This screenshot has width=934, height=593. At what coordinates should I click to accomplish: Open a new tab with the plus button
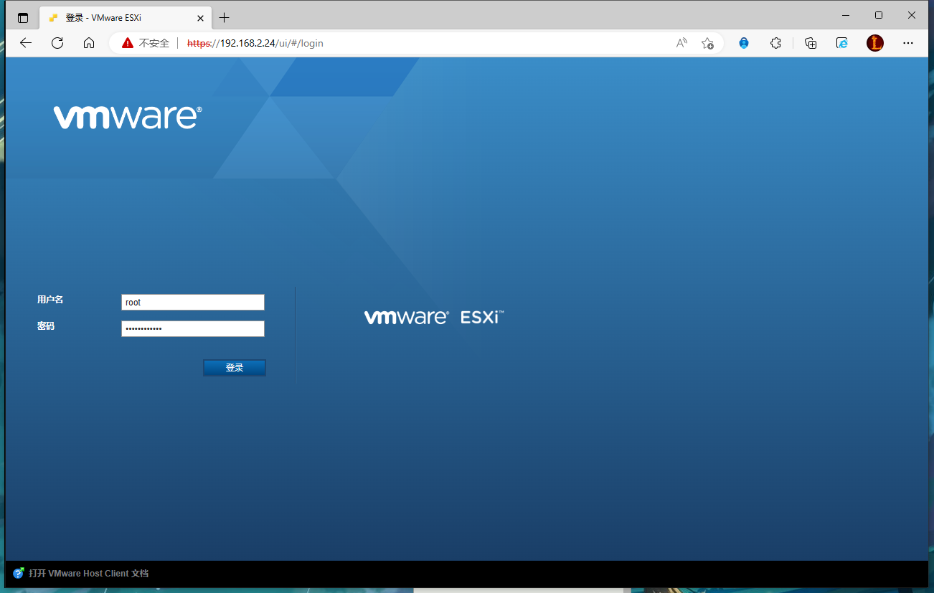pos(225,18)
